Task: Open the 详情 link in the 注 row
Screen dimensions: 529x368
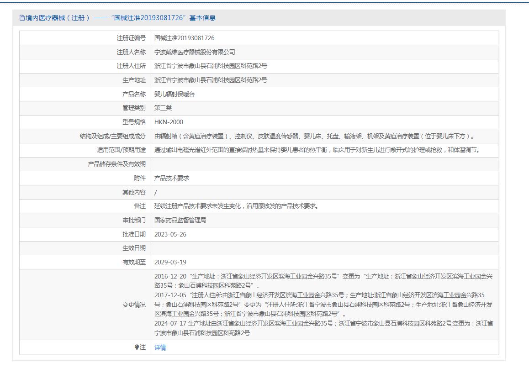Action: pyautogui.click(x=160, y=347)
